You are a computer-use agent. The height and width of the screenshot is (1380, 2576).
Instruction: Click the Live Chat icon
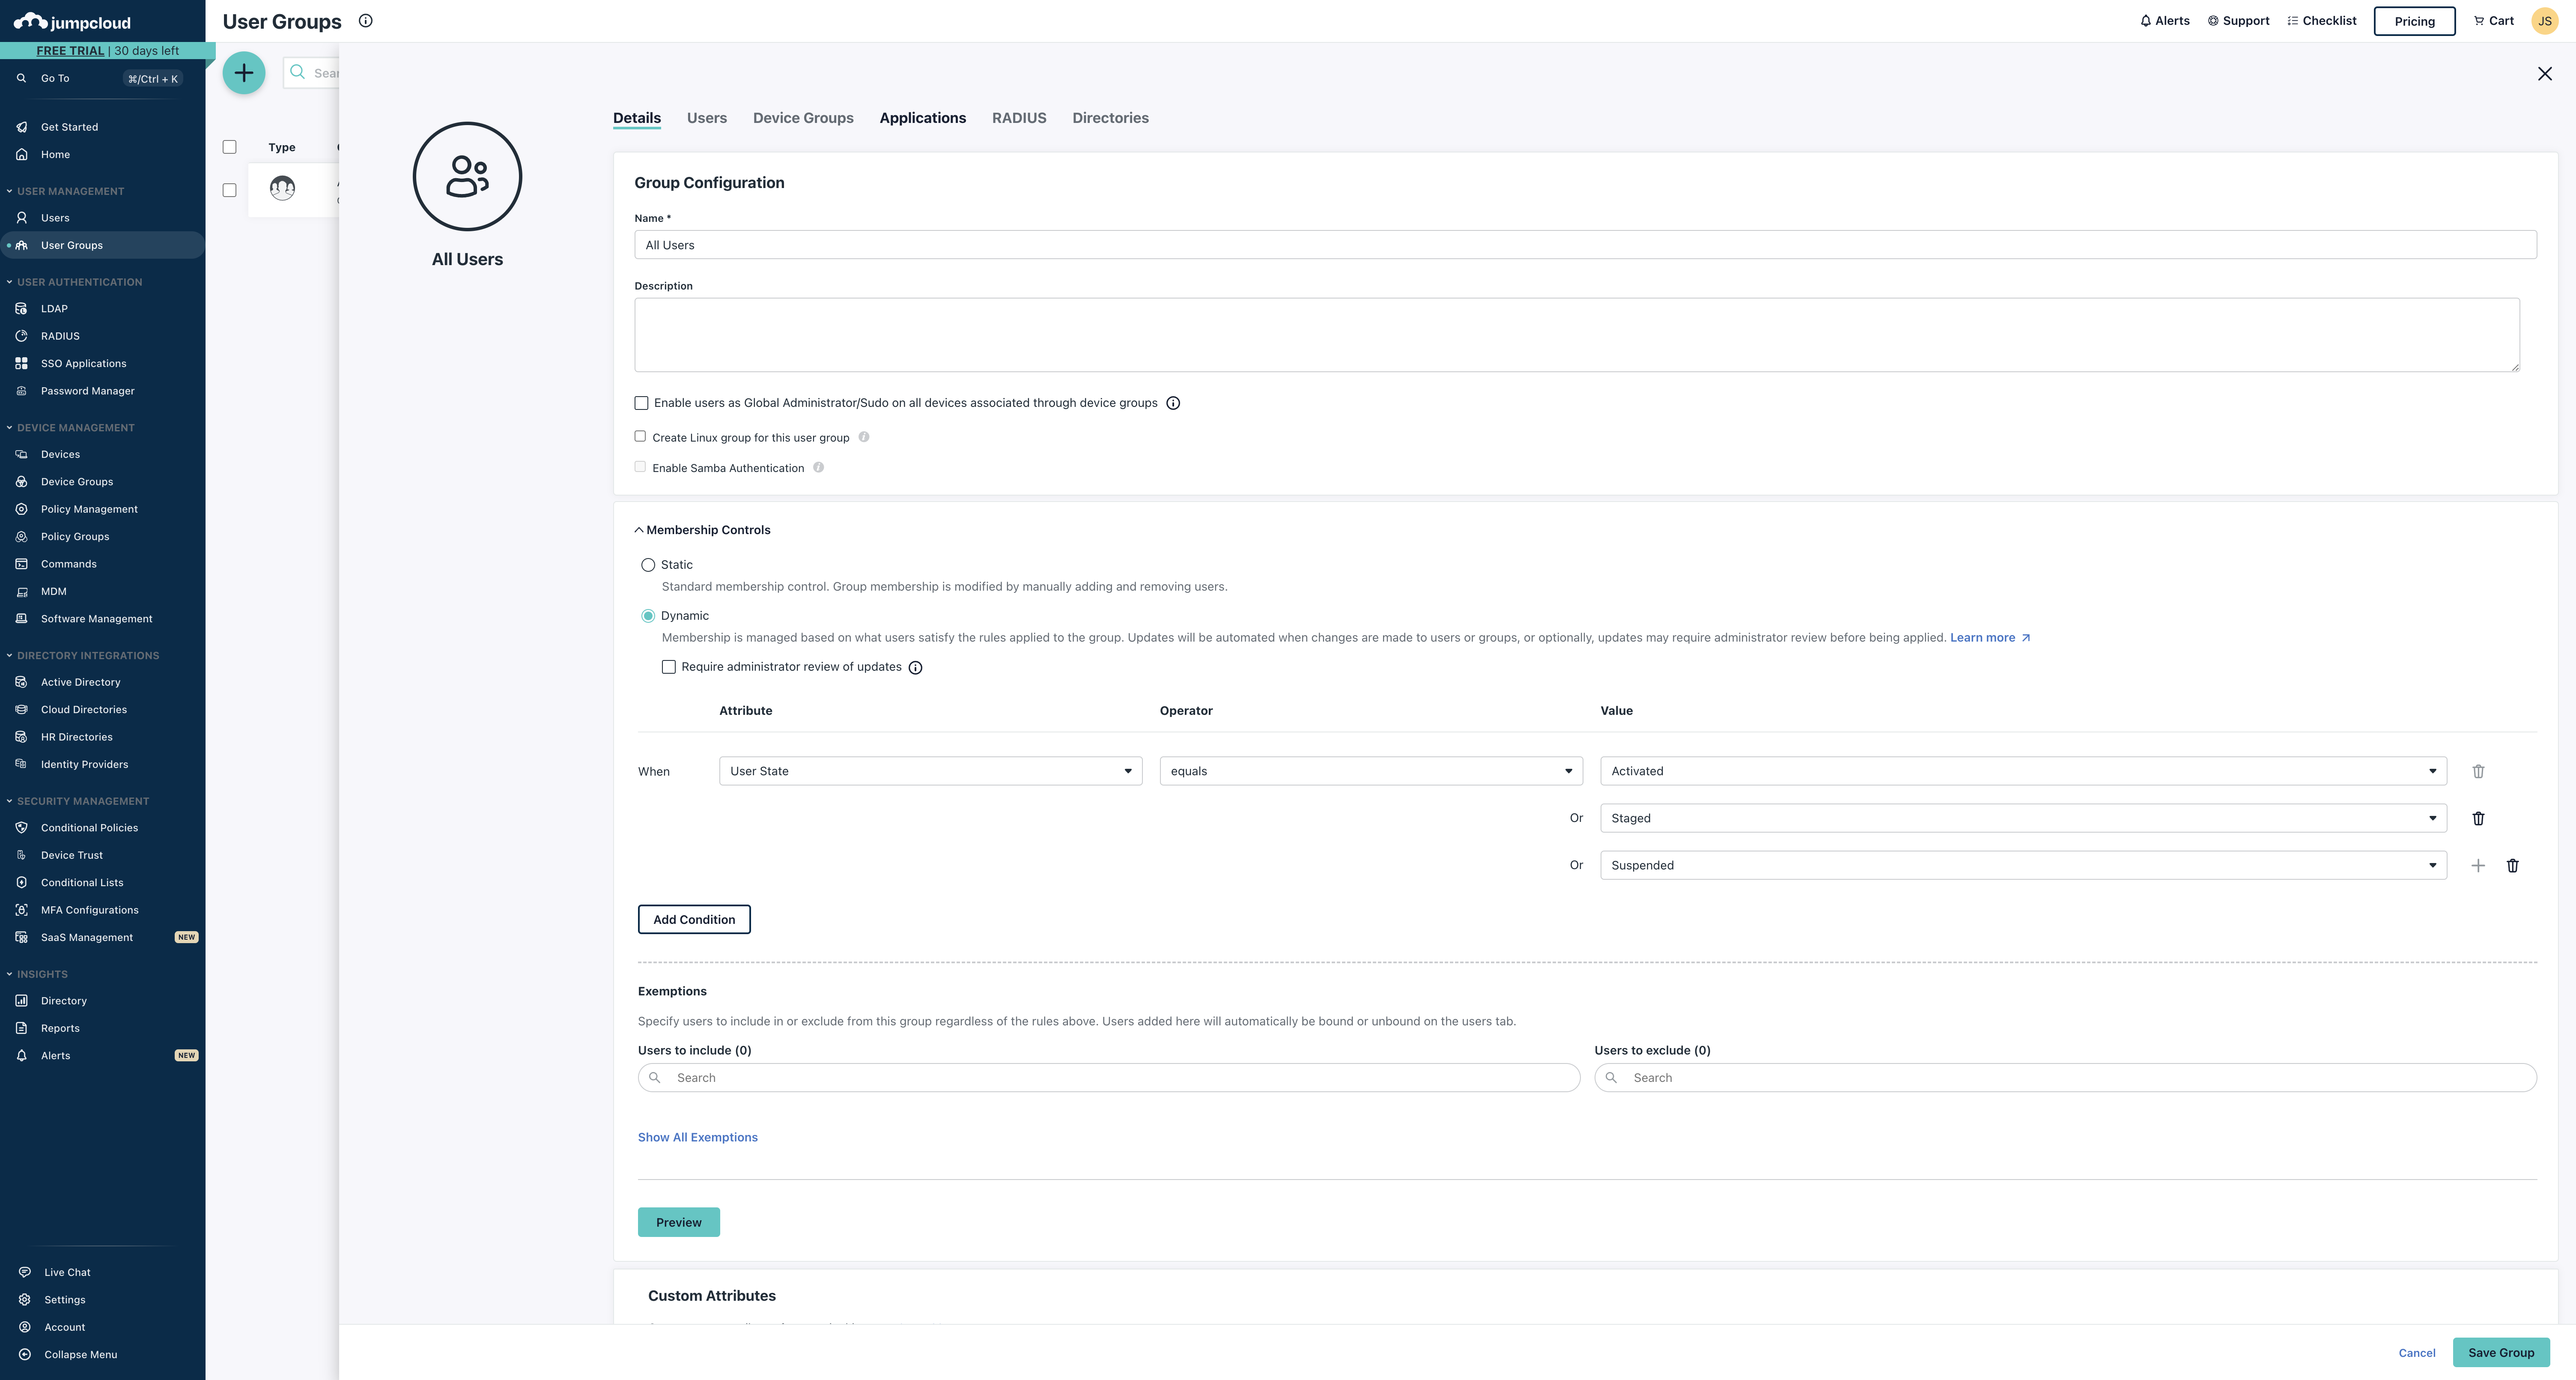[x=25, y=1273]
